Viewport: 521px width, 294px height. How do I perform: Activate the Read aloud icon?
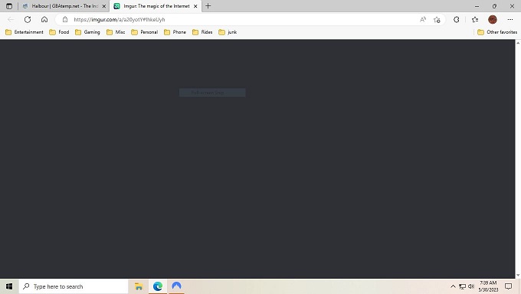(x=423, y=20)
